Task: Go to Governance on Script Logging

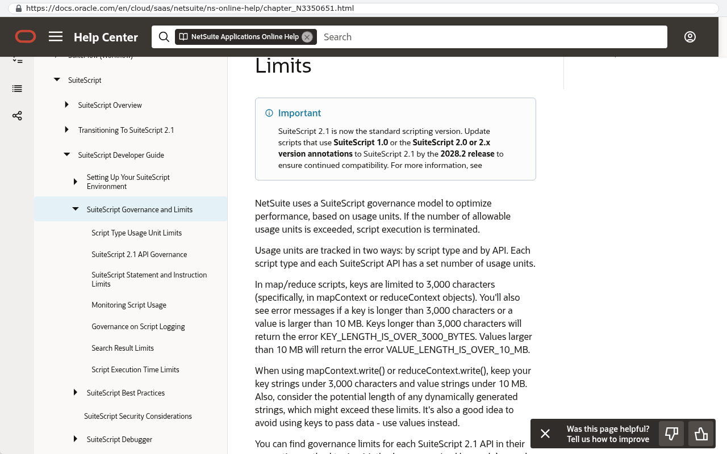Action: coord(139,326)
